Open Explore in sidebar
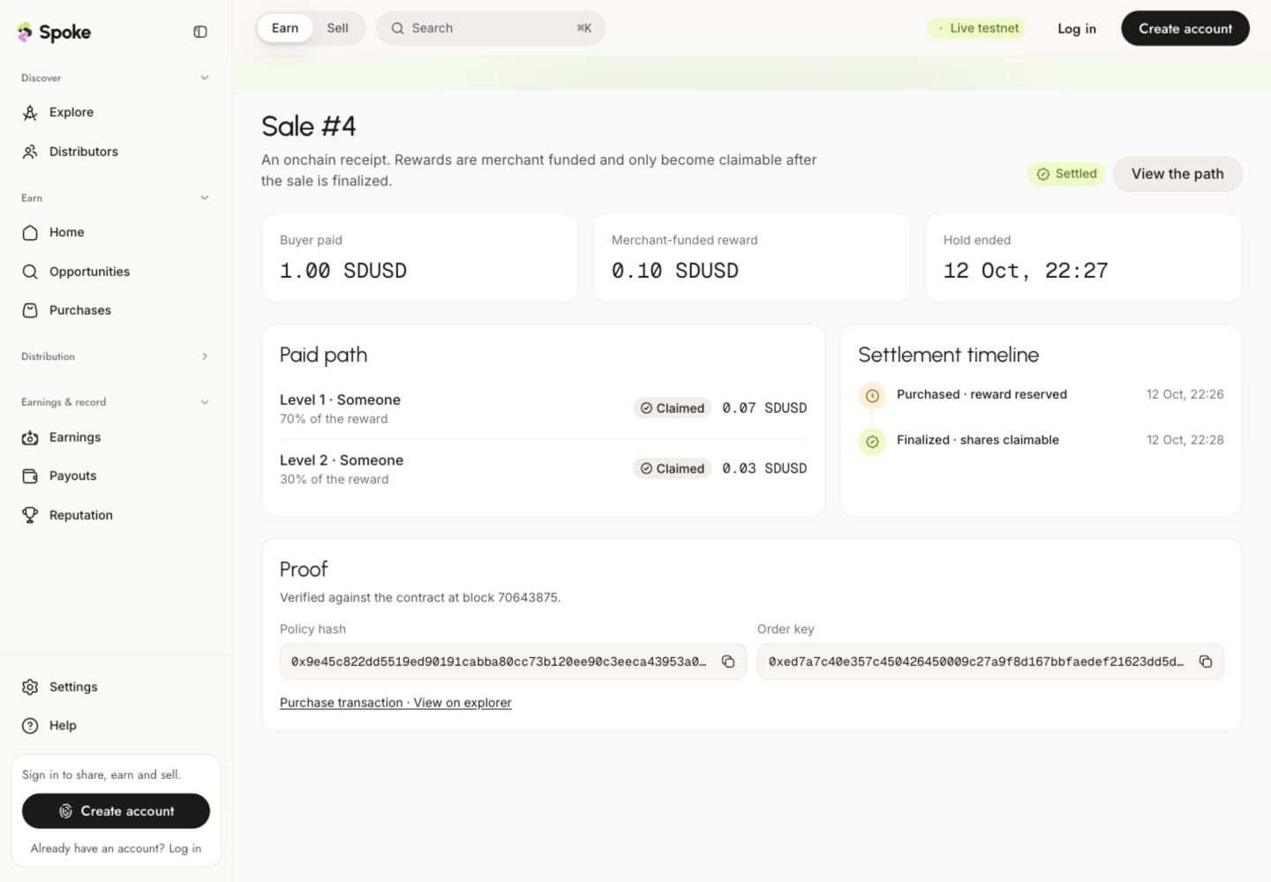 coord(116,113)
